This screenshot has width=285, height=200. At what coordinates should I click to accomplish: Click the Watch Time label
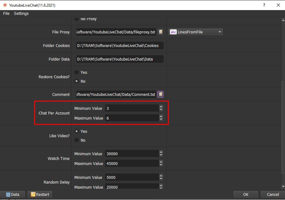(x=59, y=158)
